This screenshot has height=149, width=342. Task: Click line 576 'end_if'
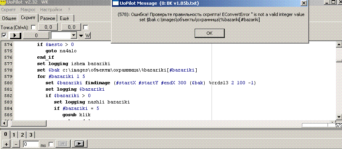point(45,58)
